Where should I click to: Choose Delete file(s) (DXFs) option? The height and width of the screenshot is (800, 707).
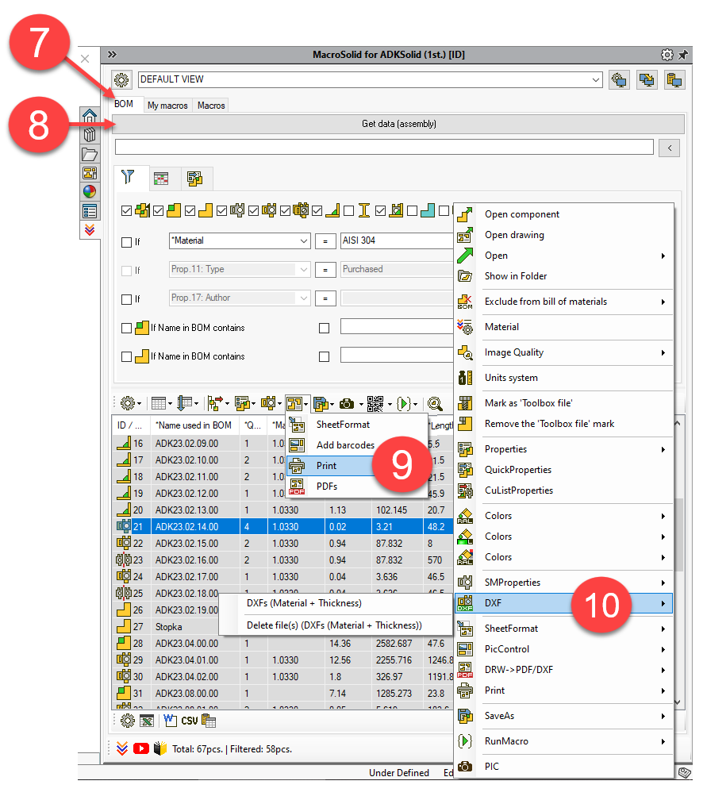click(x=336, y=625)
